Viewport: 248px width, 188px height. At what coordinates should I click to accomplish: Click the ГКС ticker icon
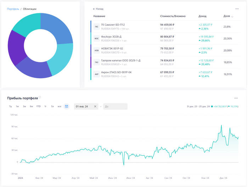point(96,27)
